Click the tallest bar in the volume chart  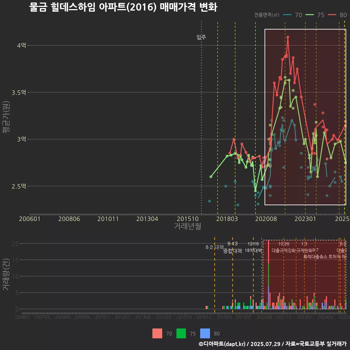(x=268, y=275)
